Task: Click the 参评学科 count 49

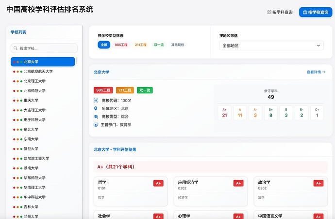Action: (x=271, y=97)
